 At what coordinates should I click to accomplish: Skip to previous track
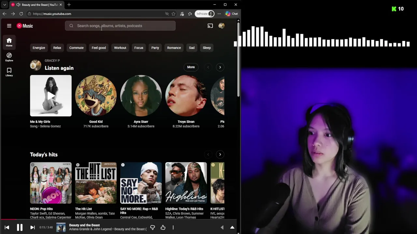[x=7, y=227]
